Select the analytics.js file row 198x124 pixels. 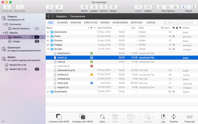(x=122, y=53)
